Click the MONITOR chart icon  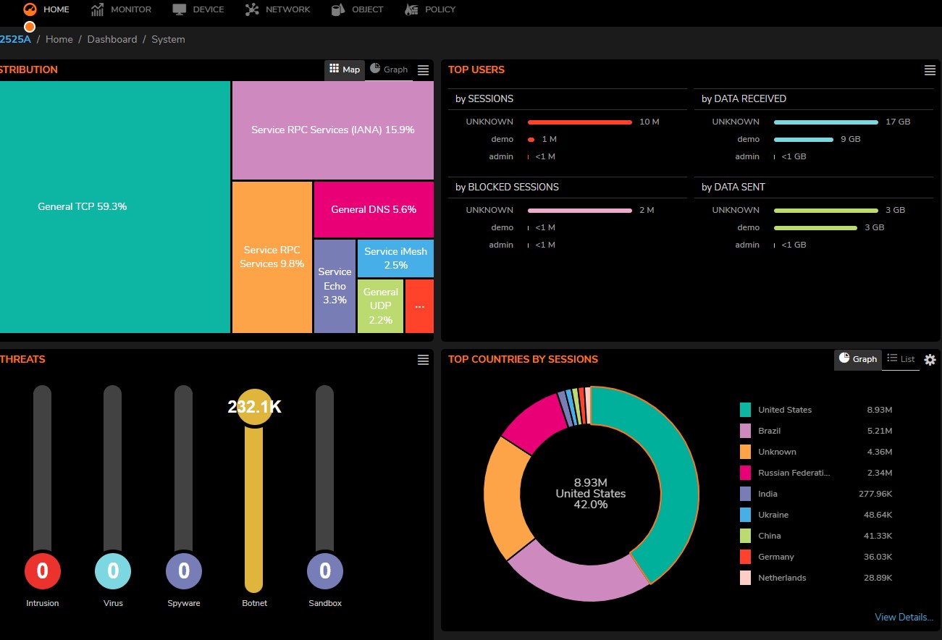point(98,9)
